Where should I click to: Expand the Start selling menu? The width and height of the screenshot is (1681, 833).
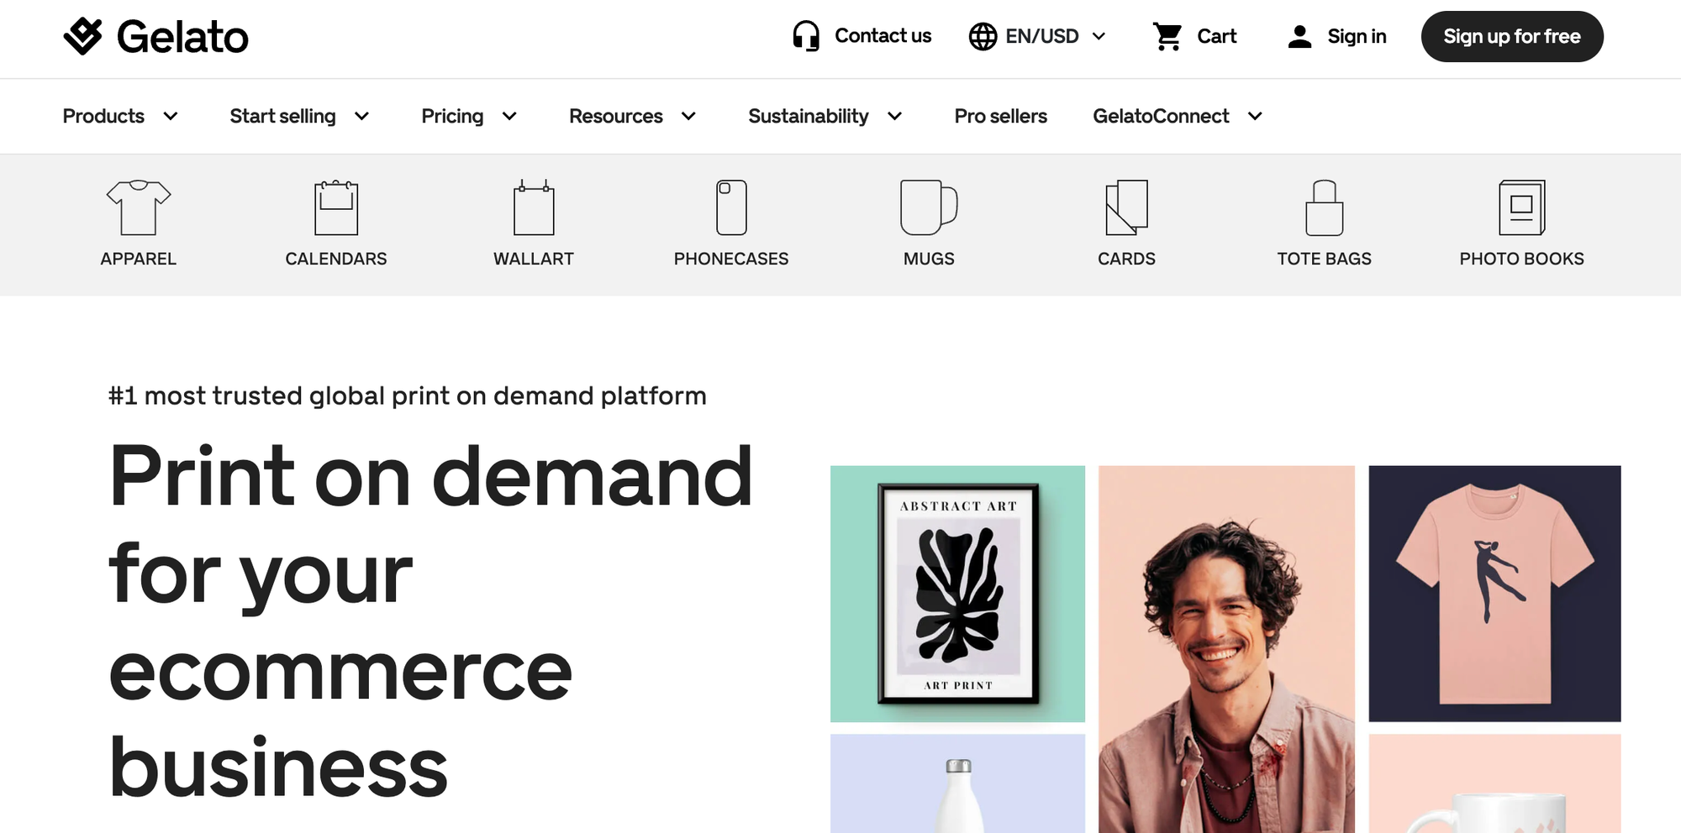click(300, 116)
